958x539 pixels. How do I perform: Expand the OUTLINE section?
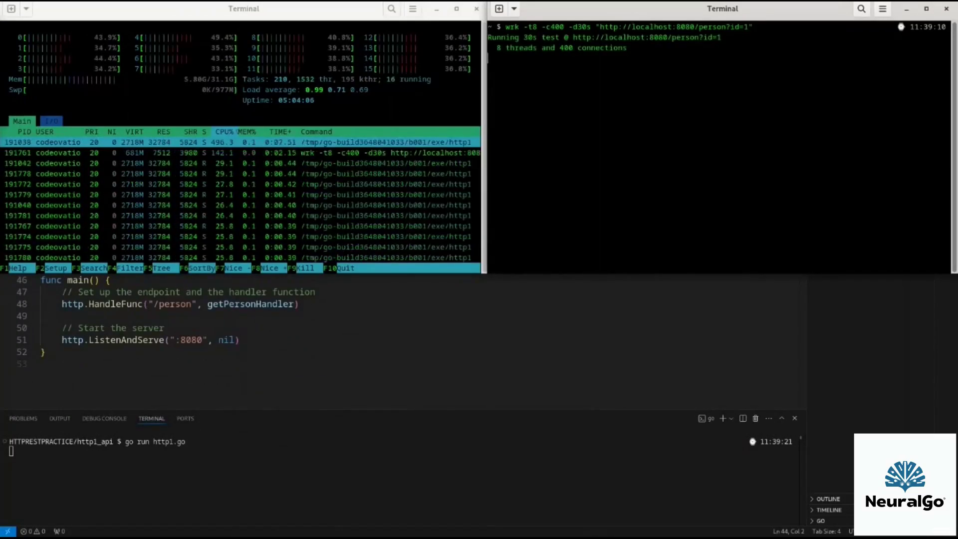click(x=828, y=499)
